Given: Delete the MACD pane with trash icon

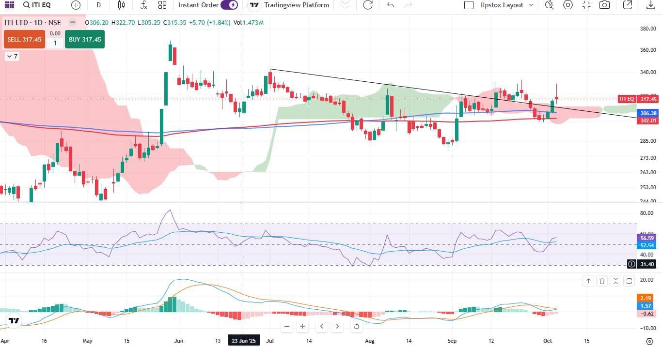Looking at the screenshot, I should point(602,281).
